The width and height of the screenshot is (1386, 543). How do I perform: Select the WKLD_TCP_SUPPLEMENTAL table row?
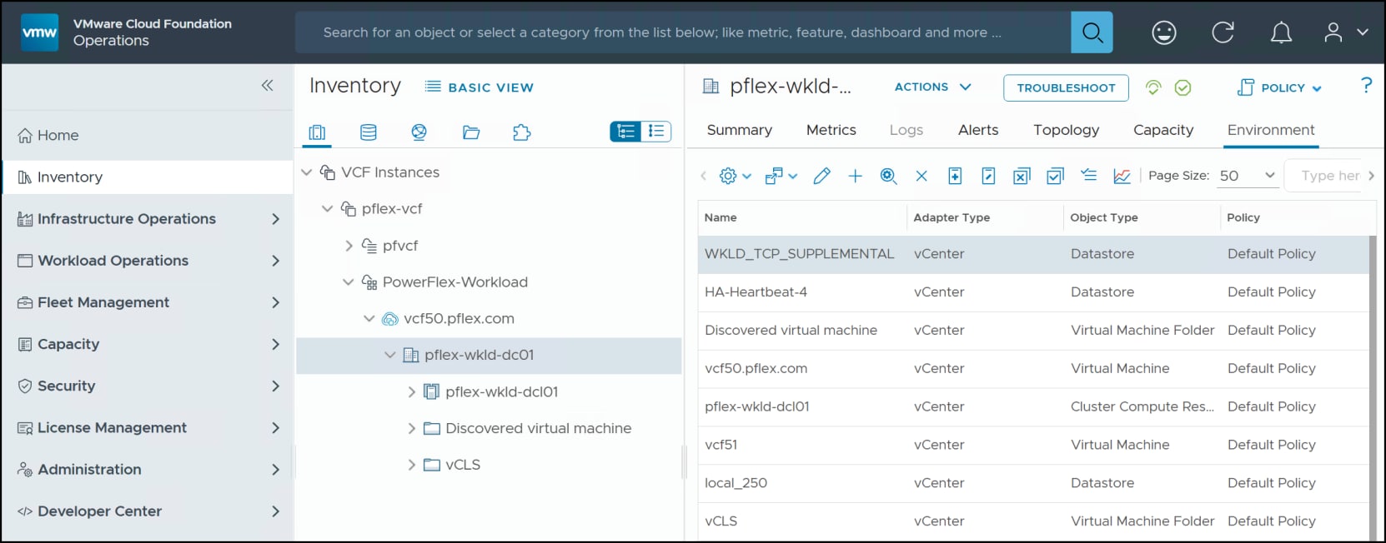click(x=1033, y=254)
